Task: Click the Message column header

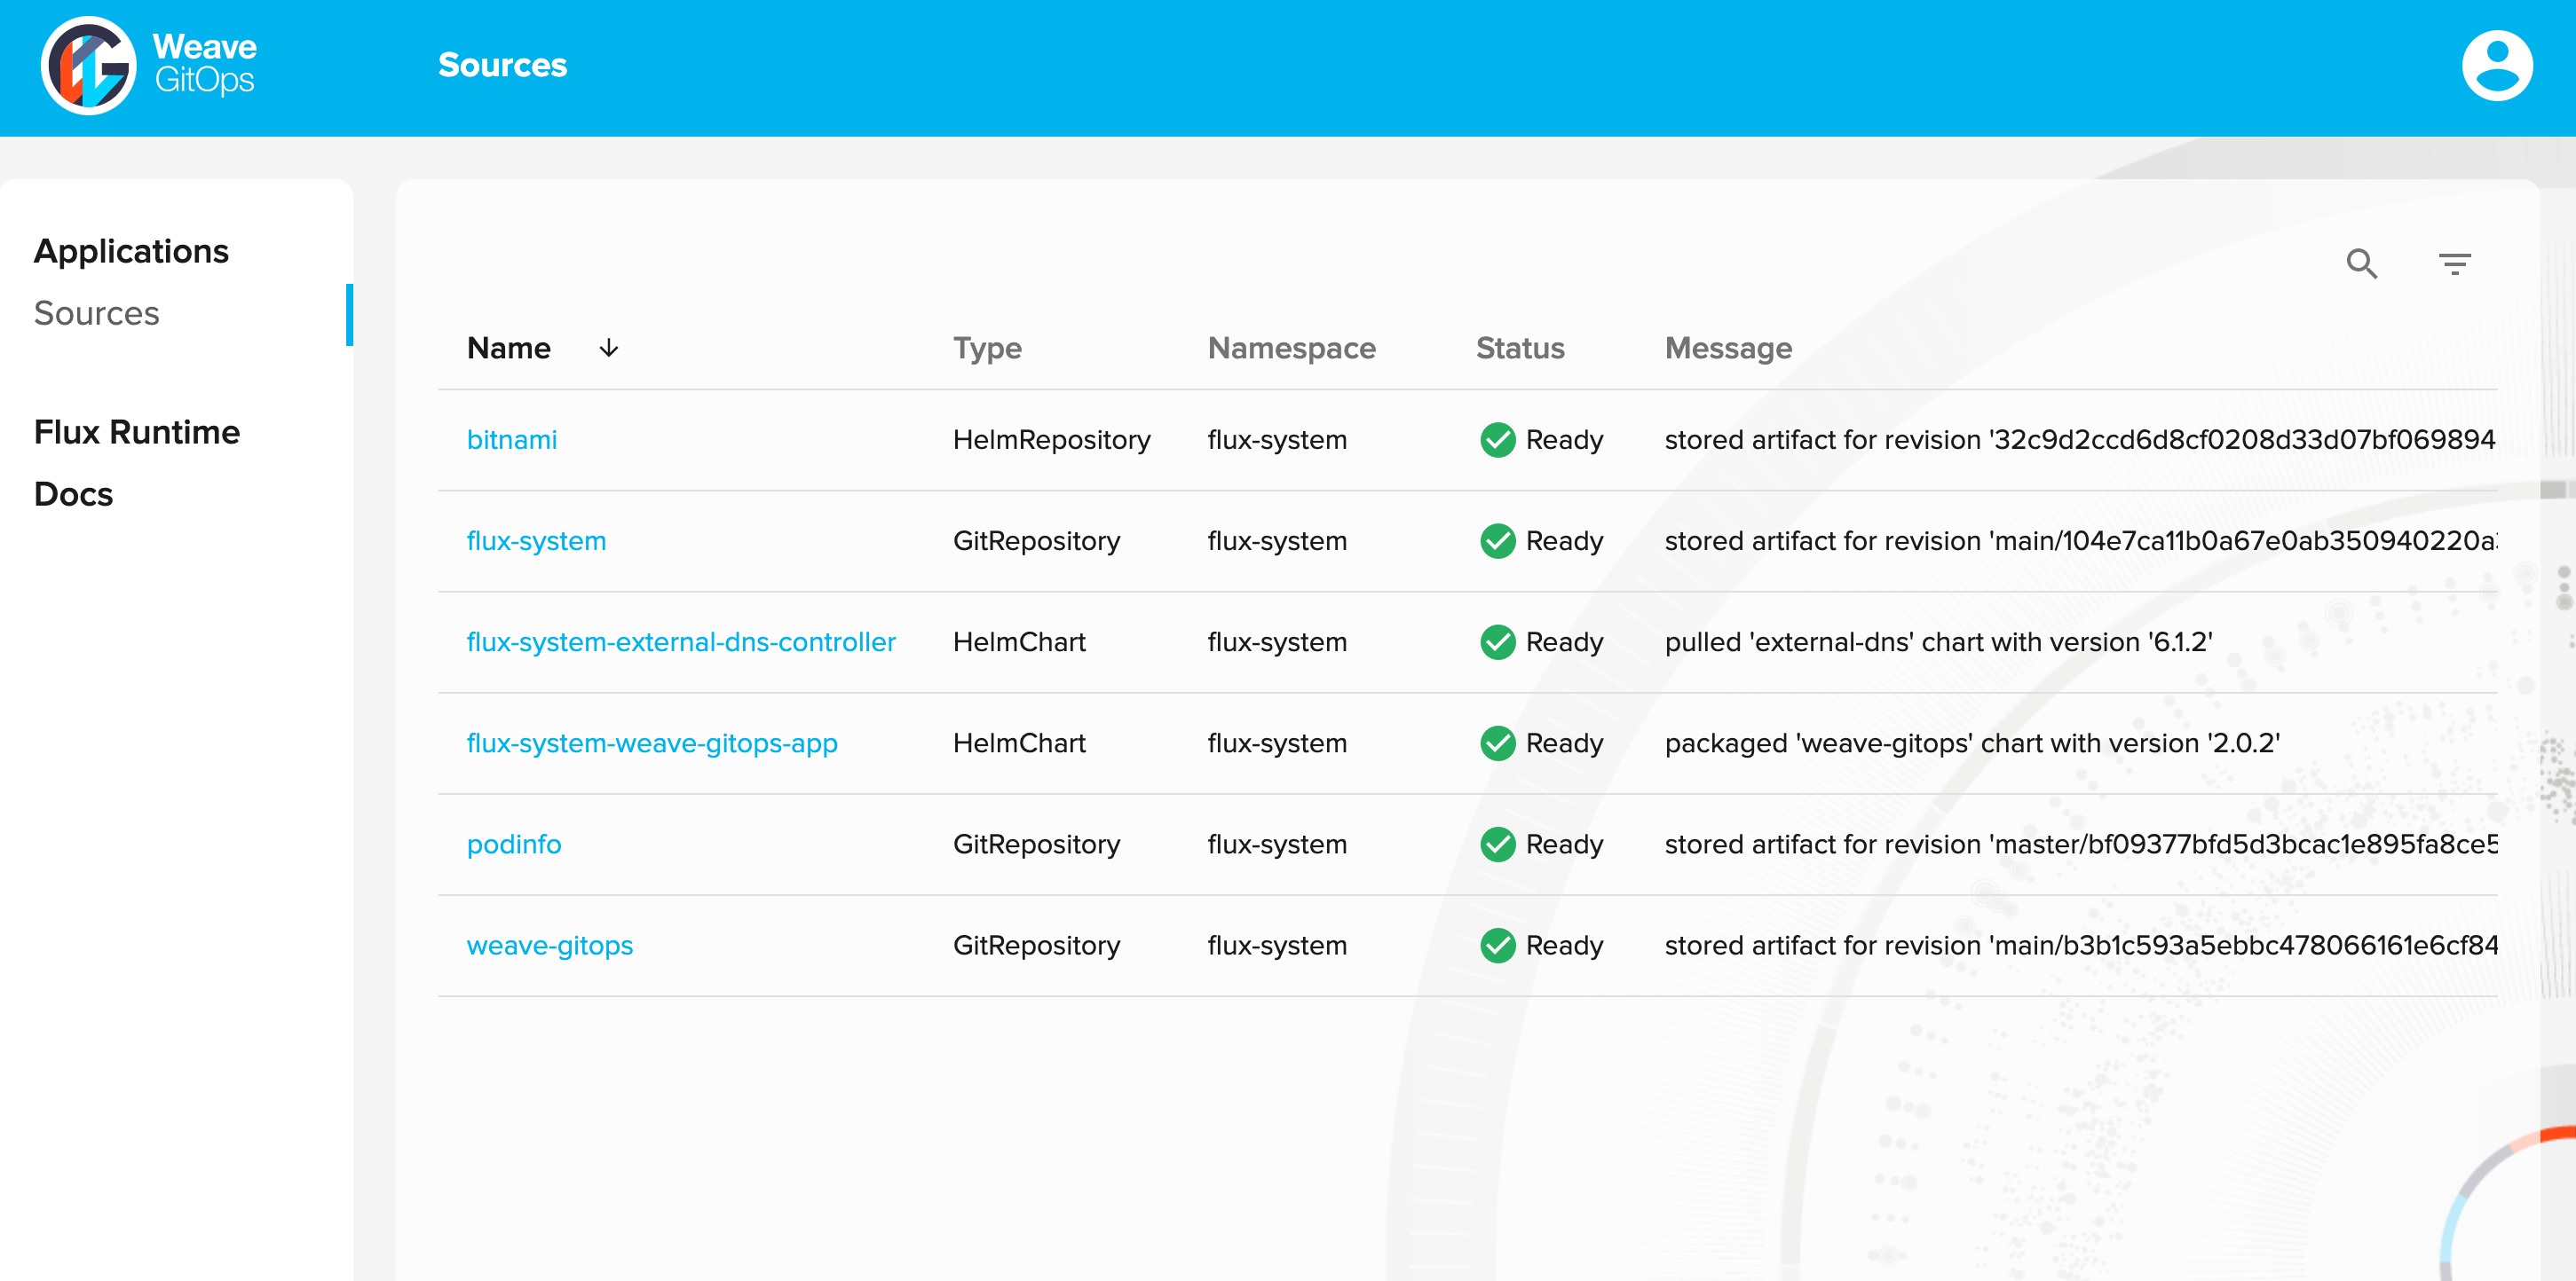Action: click(x=1727, y=348)
